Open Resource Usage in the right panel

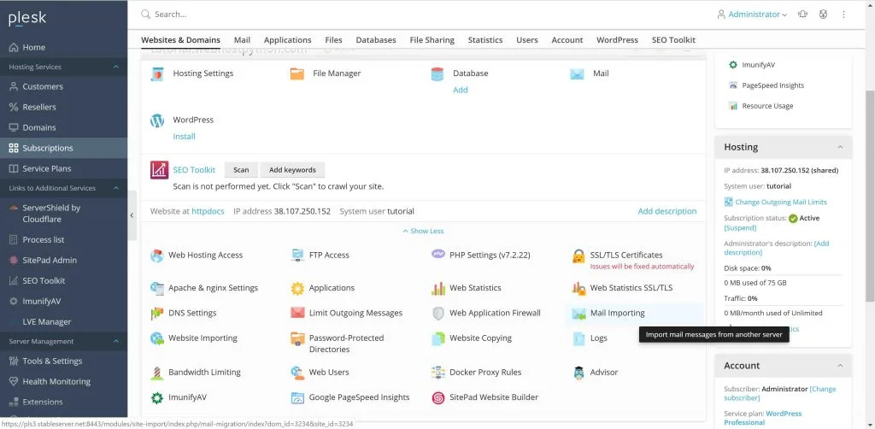pyautogui.click(x=767, y=106)
